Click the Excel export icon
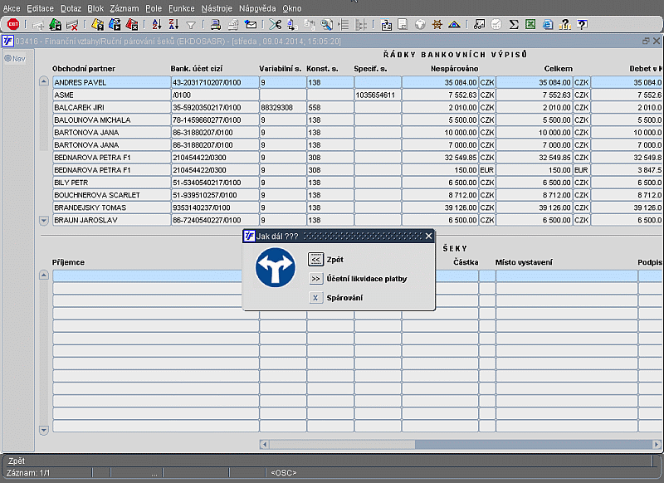The image size is (664, 483). (532, 24)
